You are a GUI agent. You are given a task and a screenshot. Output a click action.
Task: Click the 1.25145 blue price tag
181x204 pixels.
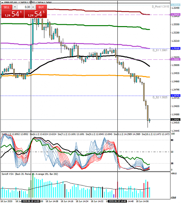coord(175,49)
